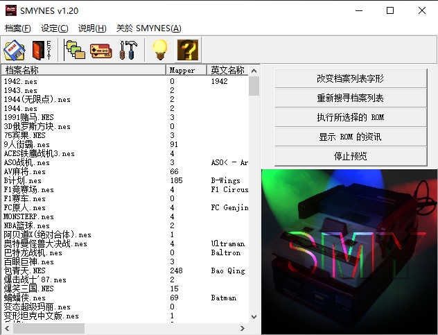Open the 档案(F) menu
The image size is (438, 335).
(x=18, y=28)
